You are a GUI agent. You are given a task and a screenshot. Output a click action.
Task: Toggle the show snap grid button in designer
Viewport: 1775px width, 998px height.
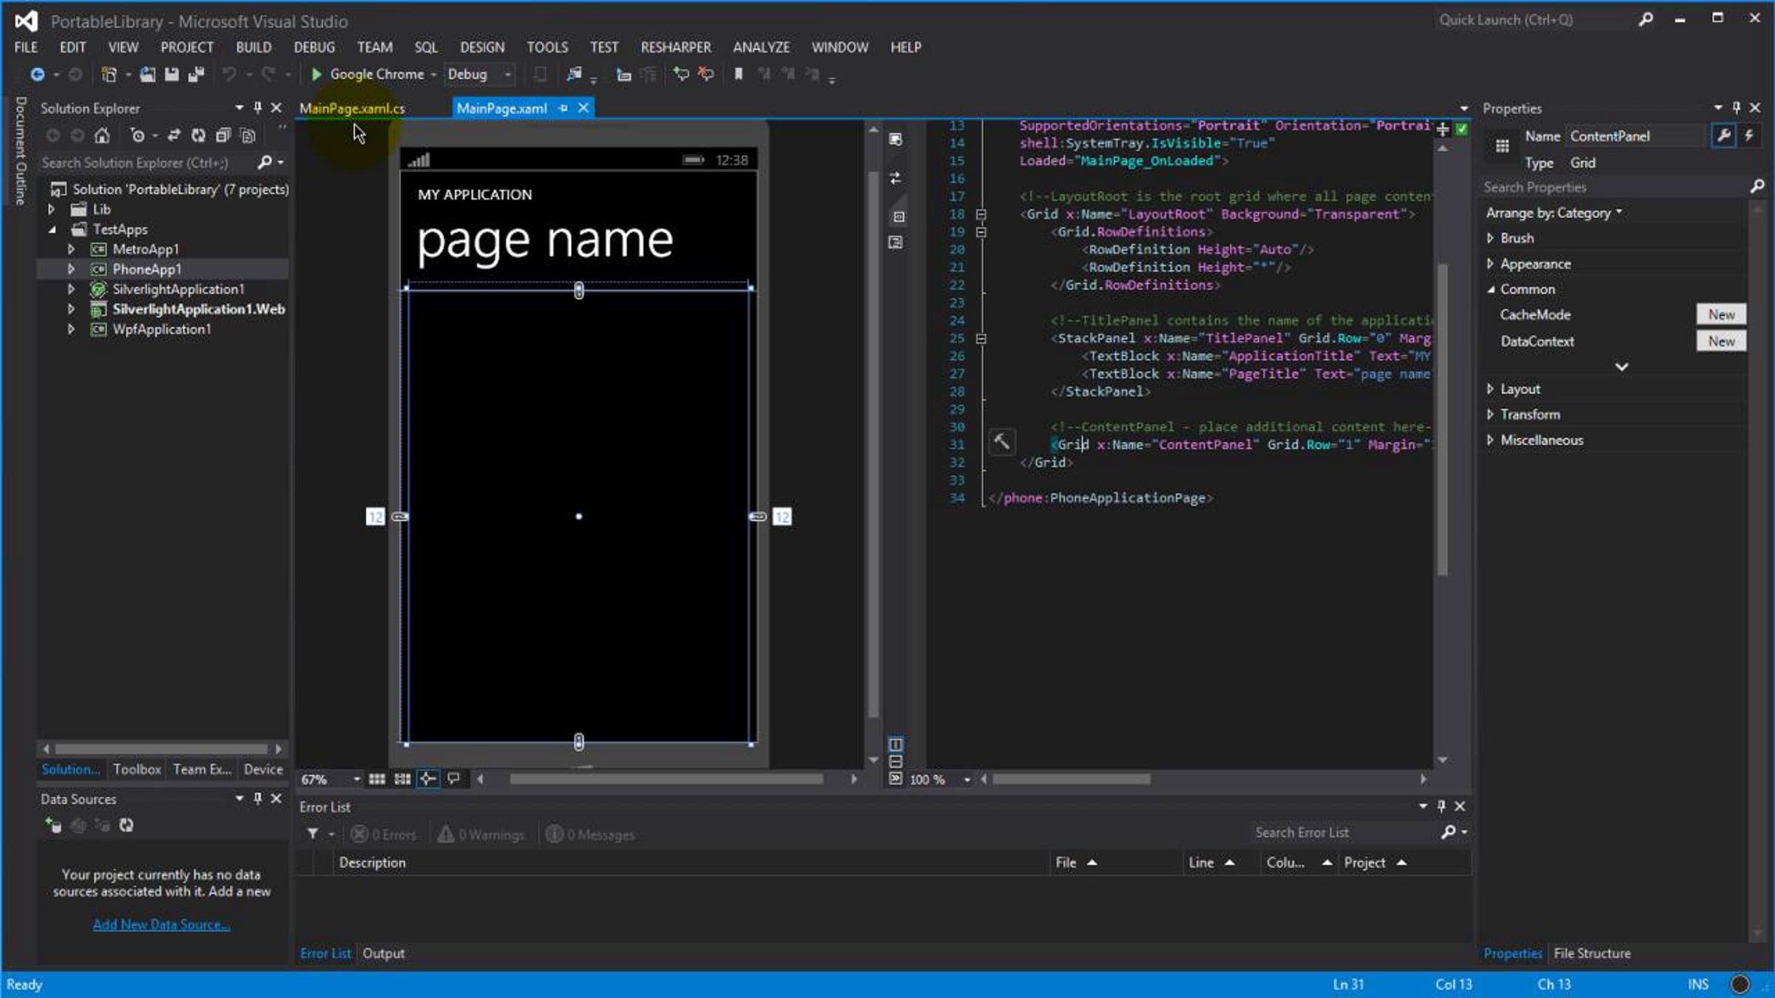377,778
